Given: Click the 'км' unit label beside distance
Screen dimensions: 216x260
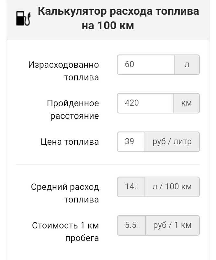Looking at the screenshot, I should pyautogui.click(x=186, y=103).
